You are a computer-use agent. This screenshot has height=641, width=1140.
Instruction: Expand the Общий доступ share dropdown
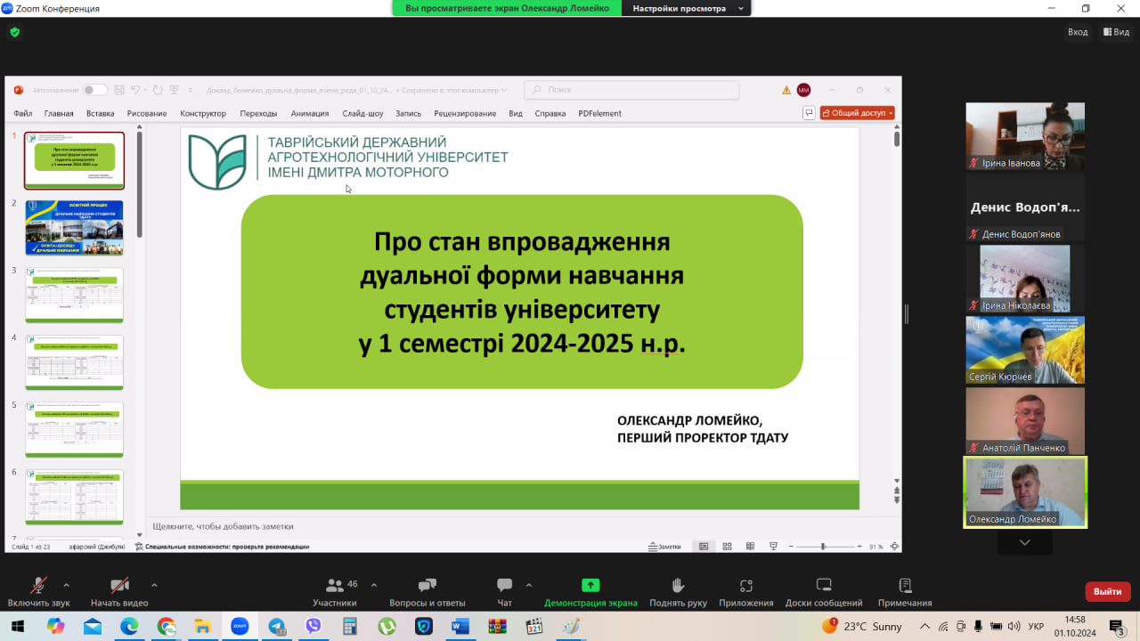point(891,113)
